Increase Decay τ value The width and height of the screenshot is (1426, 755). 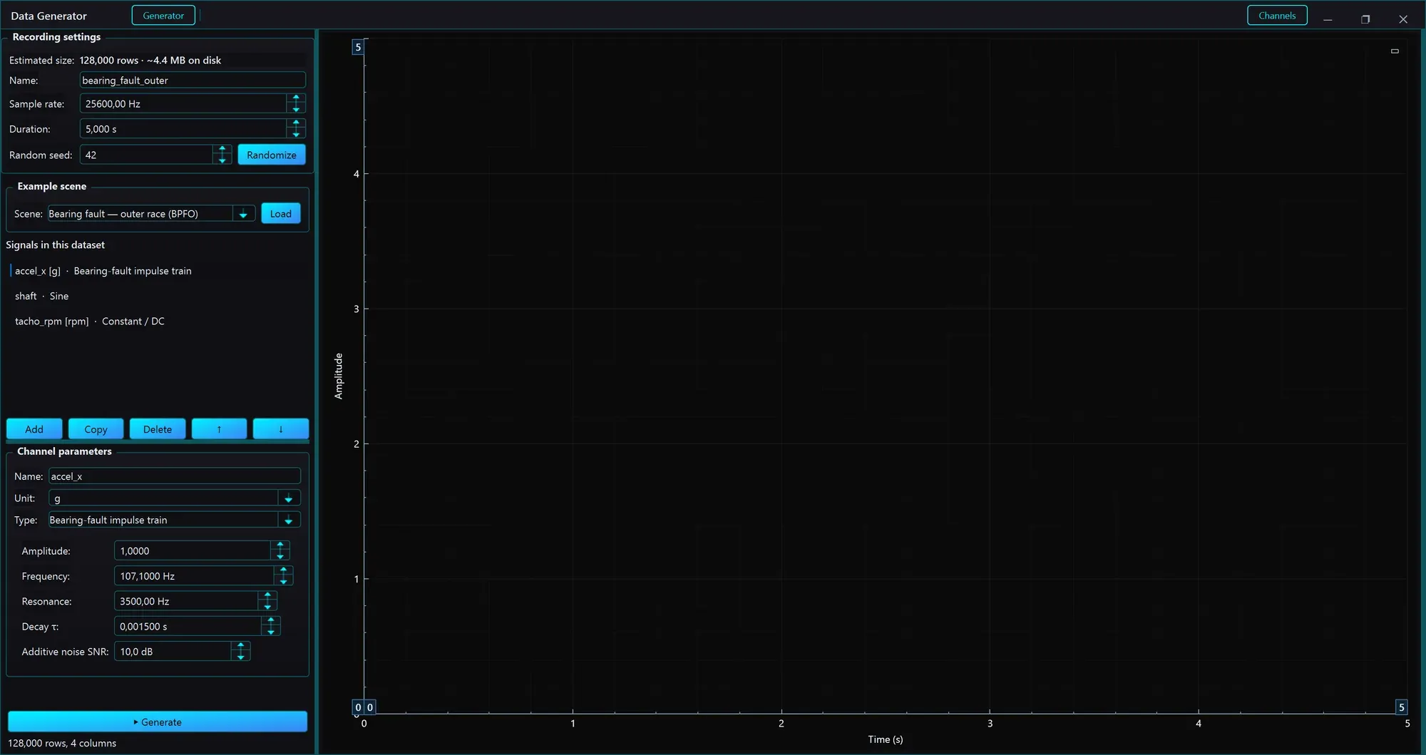point(271,621)
